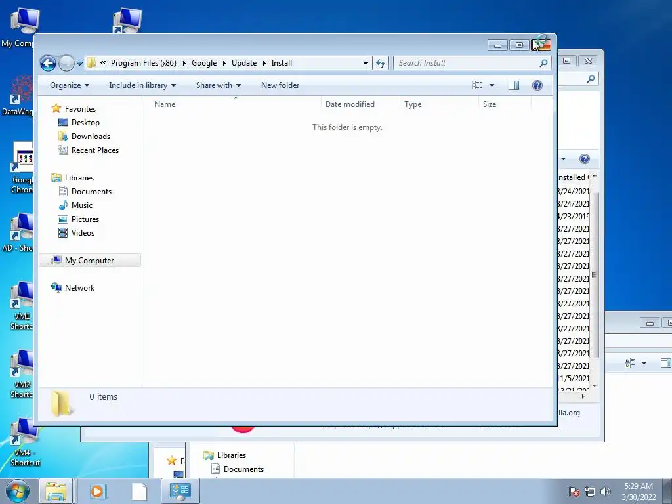Expand the arrow after Google breadcrumb
The width and height of the screenshot is (672, 504).
coord(224,63)
